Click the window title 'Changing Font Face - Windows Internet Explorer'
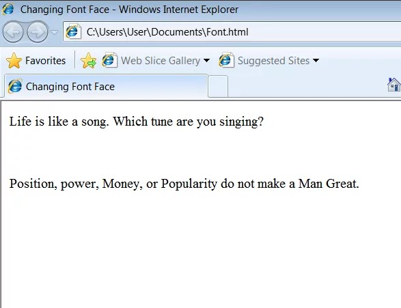 coord(129,10)
